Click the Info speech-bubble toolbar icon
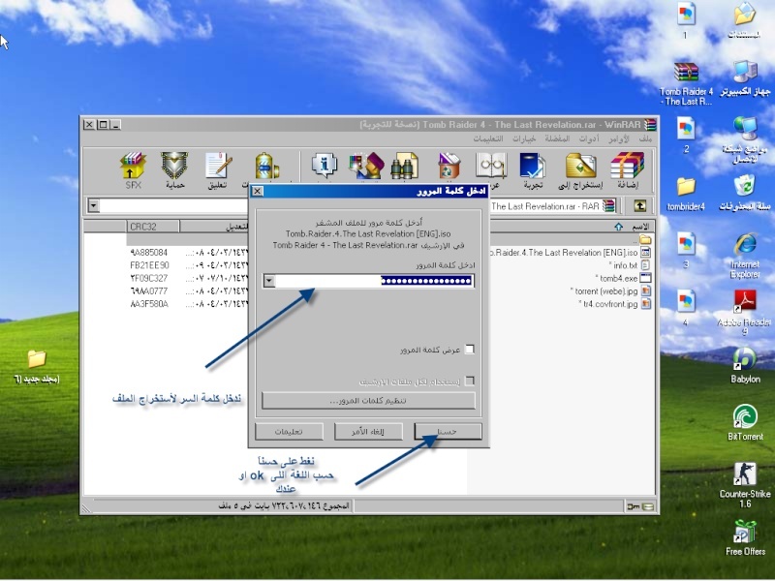 pos(325,166)
